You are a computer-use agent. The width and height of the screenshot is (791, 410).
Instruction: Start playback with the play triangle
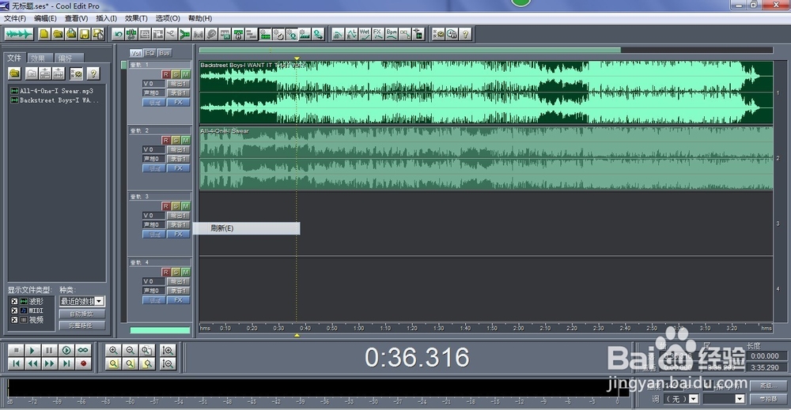[x=32, y=350]
